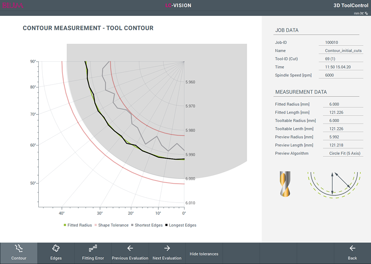This screenshot has height=264, width=371.
Task: Go to Previous Evaluation
Action: pyautogui.click(x=130, y=253)
